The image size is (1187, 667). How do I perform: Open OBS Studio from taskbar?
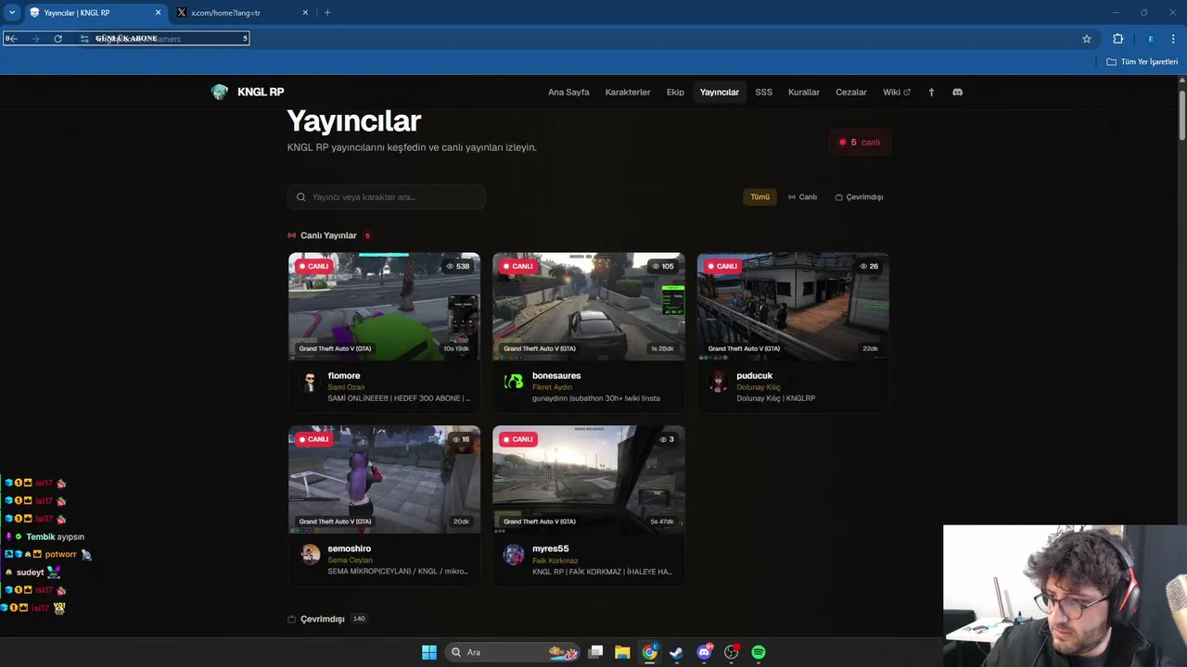tap(732, 652)
